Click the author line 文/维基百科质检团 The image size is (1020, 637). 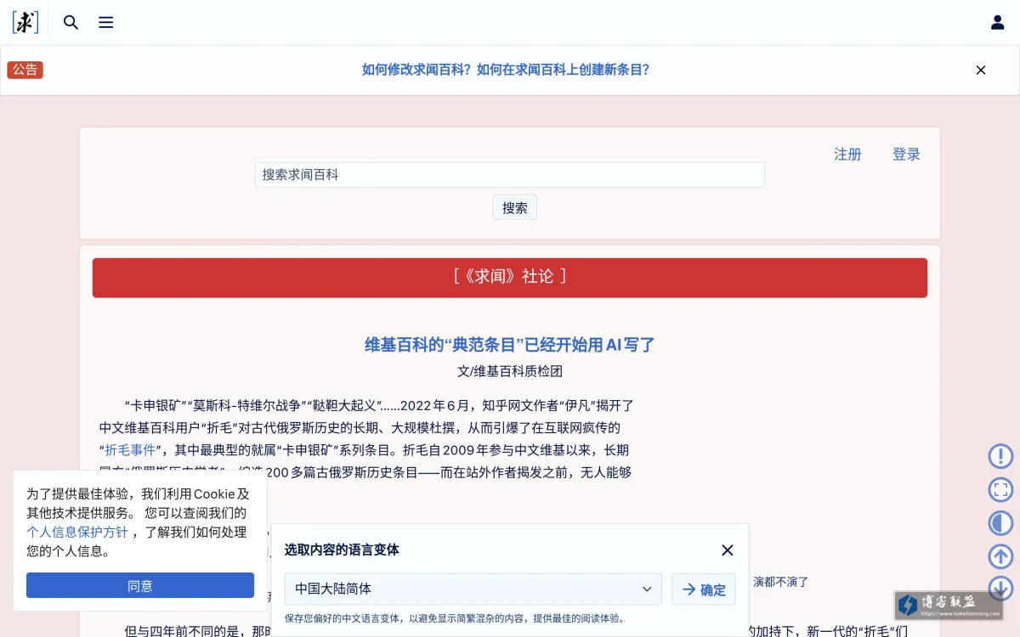[x=510, y=371]
